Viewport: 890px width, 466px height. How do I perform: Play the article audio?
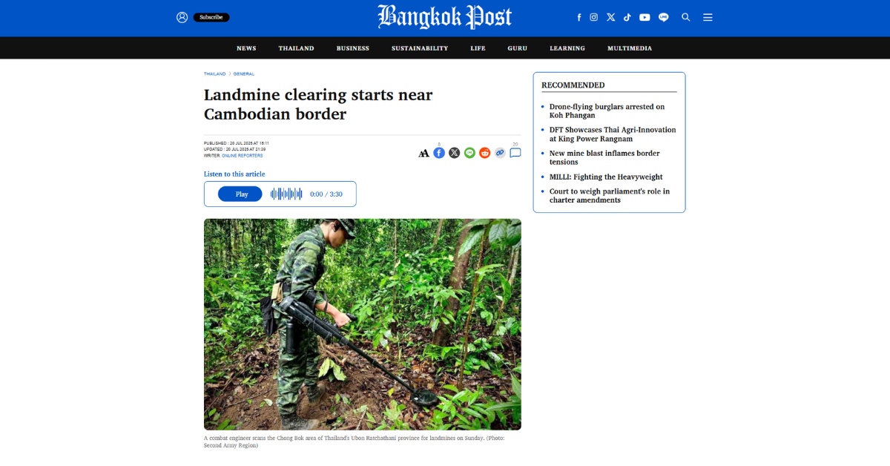pyautogui.click(x=240, y=194)
